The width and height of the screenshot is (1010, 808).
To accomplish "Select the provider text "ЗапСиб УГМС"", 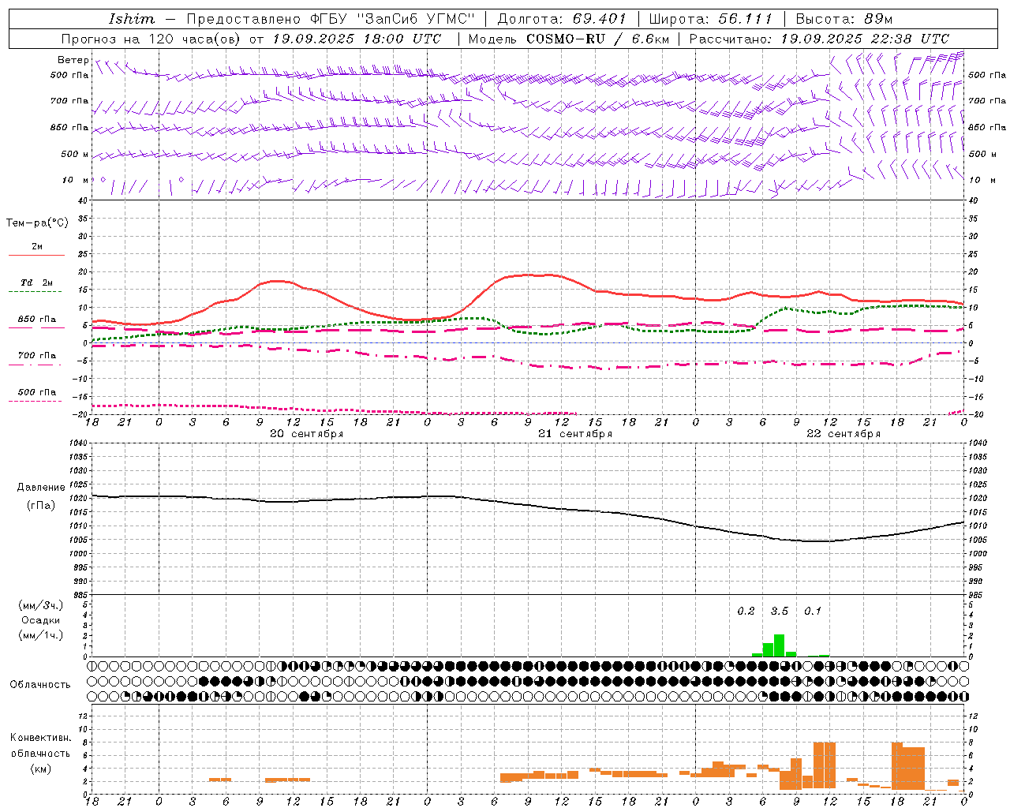I will [416, 19].
